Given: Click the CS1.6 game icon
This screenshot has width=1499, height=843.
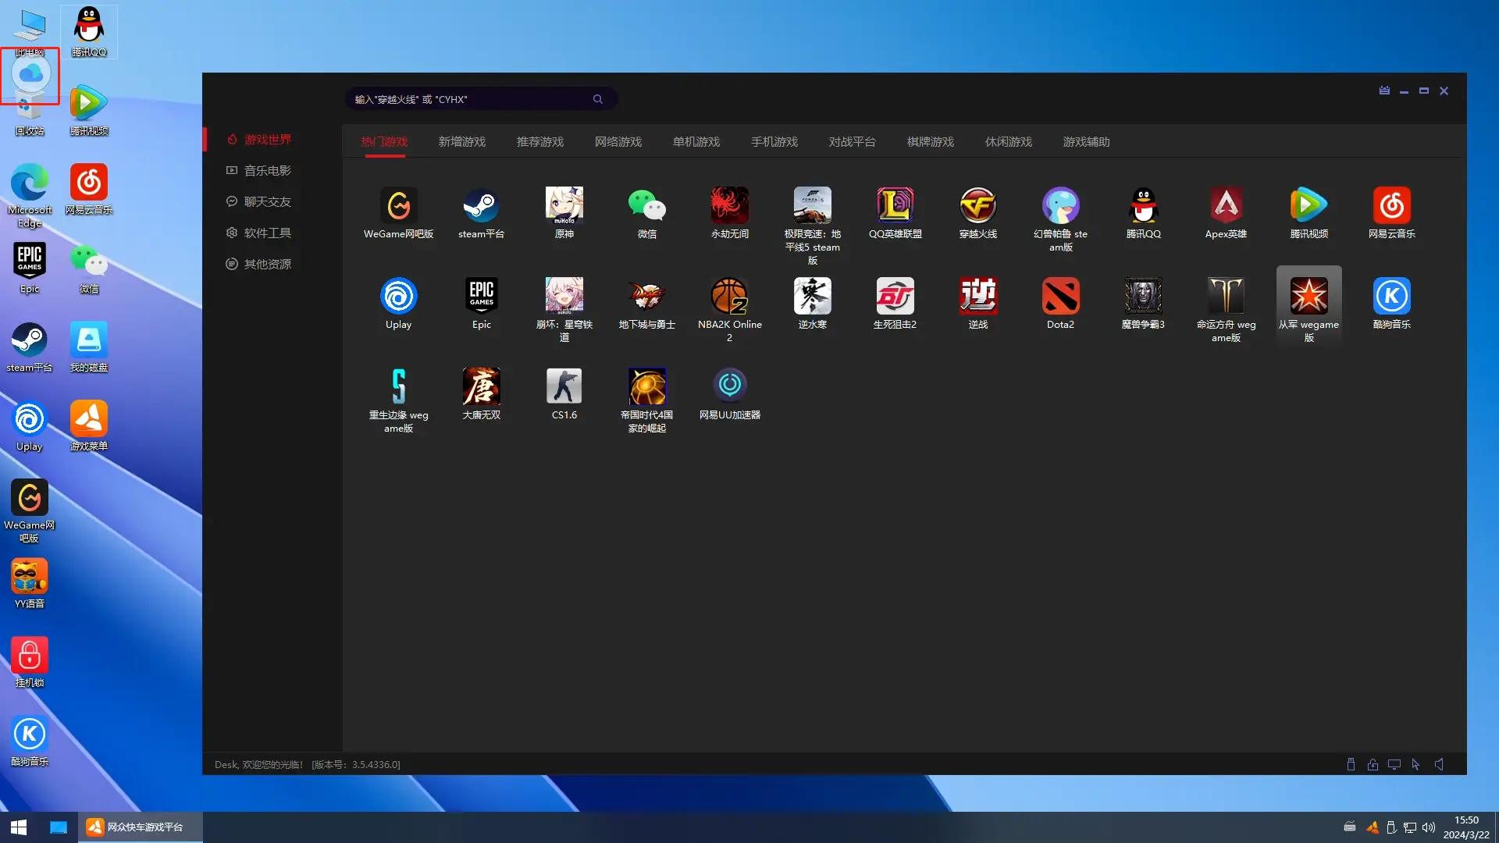Looking at the screenshot, I should point(564,387).
